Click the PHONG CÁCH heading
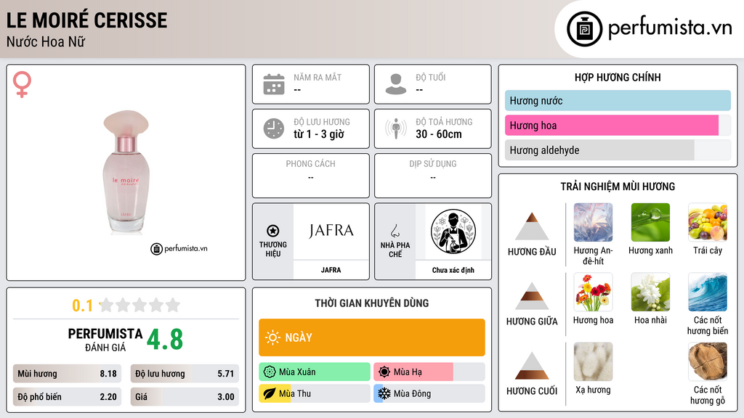Viewport: 744px width, 418px height. pyautogui.click(x=310, y=164)
